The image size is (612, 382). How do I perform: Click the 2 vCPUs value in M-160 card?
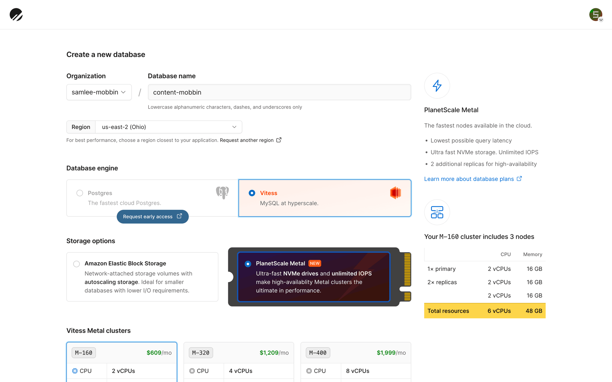[x=123, y=371]
